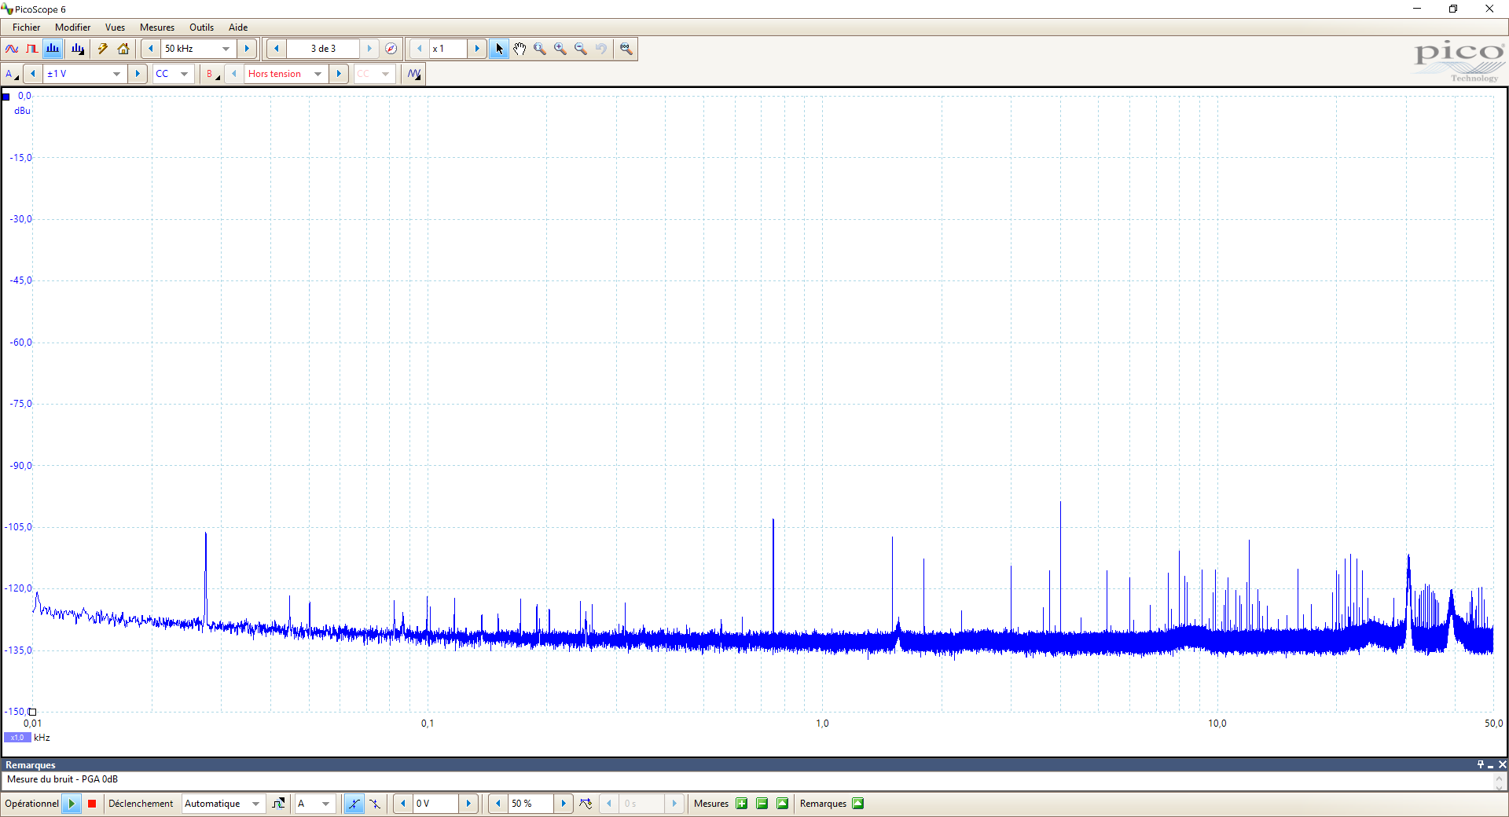Select the pointer selection tool
The width and height of the screenshot is (1509, 817).
pyautogui.click(x=499, y=49)
